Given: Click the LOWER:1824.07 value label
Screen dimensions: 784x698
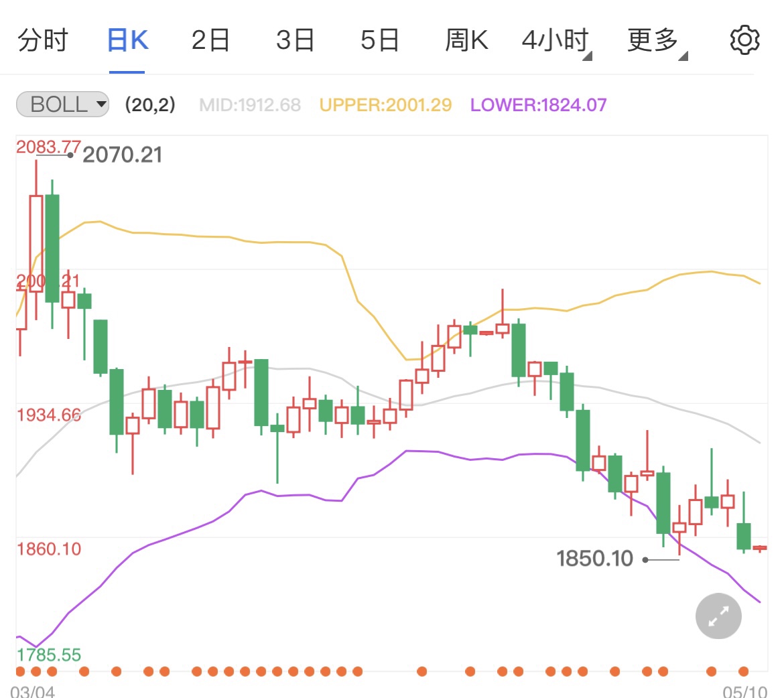Looking at the screenshot, I should click(x=539, y=105).
